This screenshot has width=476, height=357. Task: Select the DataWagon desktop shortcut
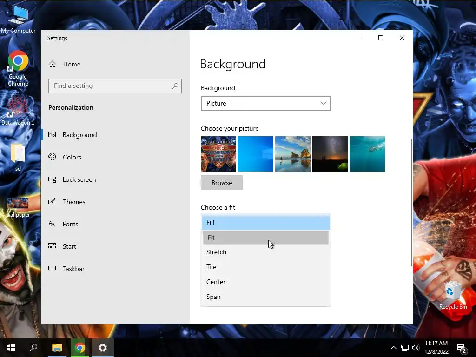[x=18, y=110]
